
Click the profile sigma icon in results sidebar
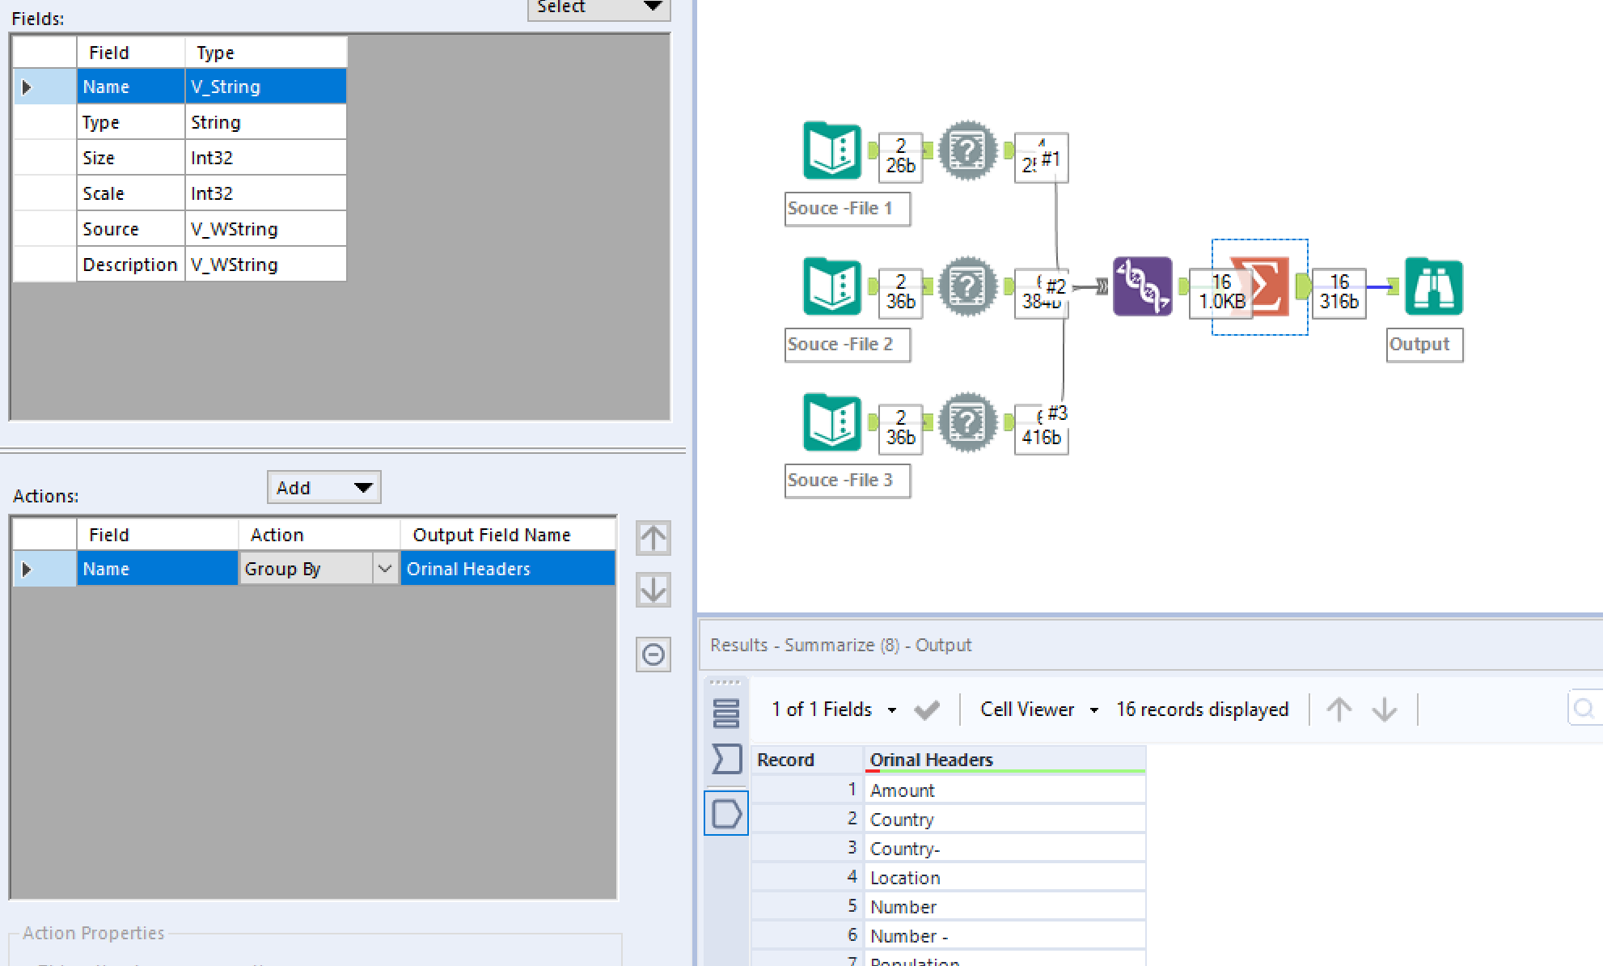[725, 759]
